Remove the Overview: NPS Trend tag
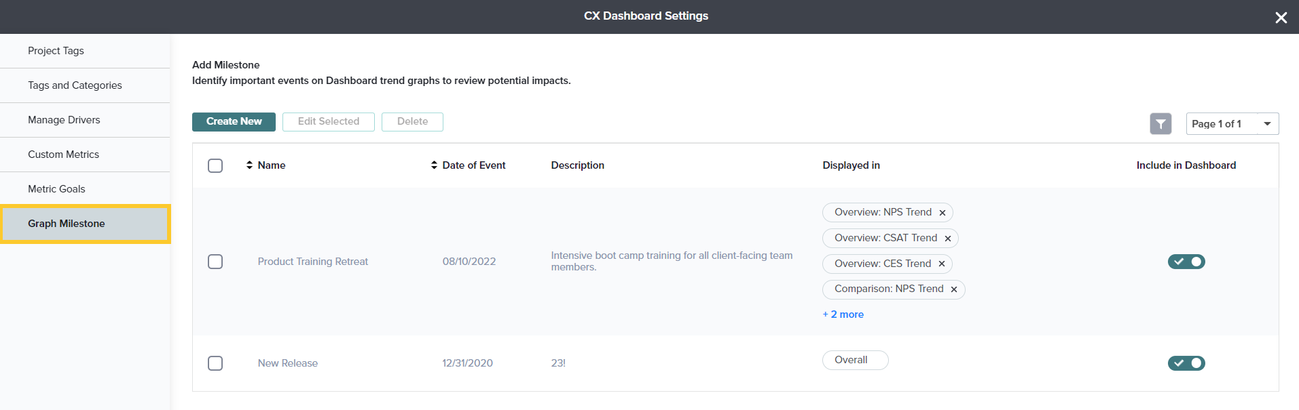The width and height of the screenshot is (1299, 410). tap(942, 213)
